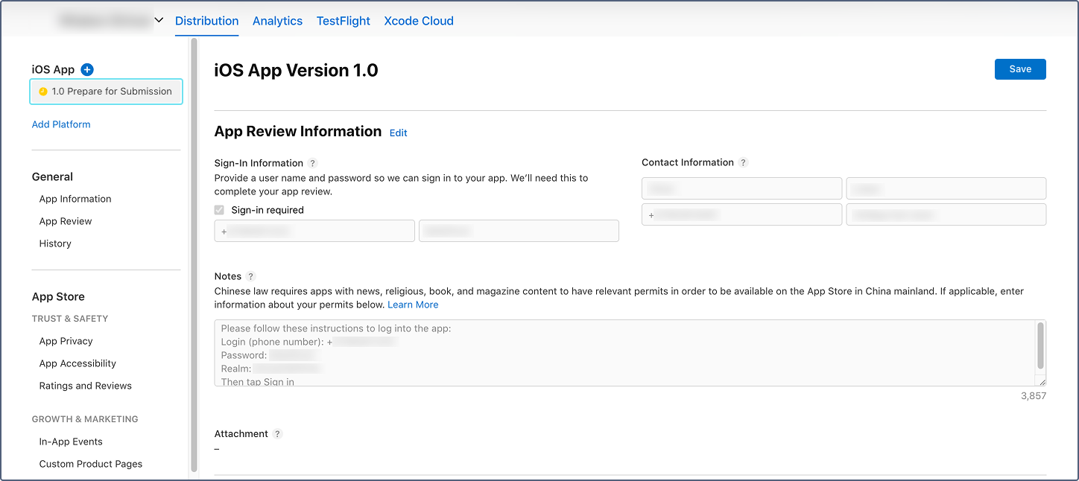Open the Notes help question mark
Screen dimensions: 1079x481
[251, 276]
